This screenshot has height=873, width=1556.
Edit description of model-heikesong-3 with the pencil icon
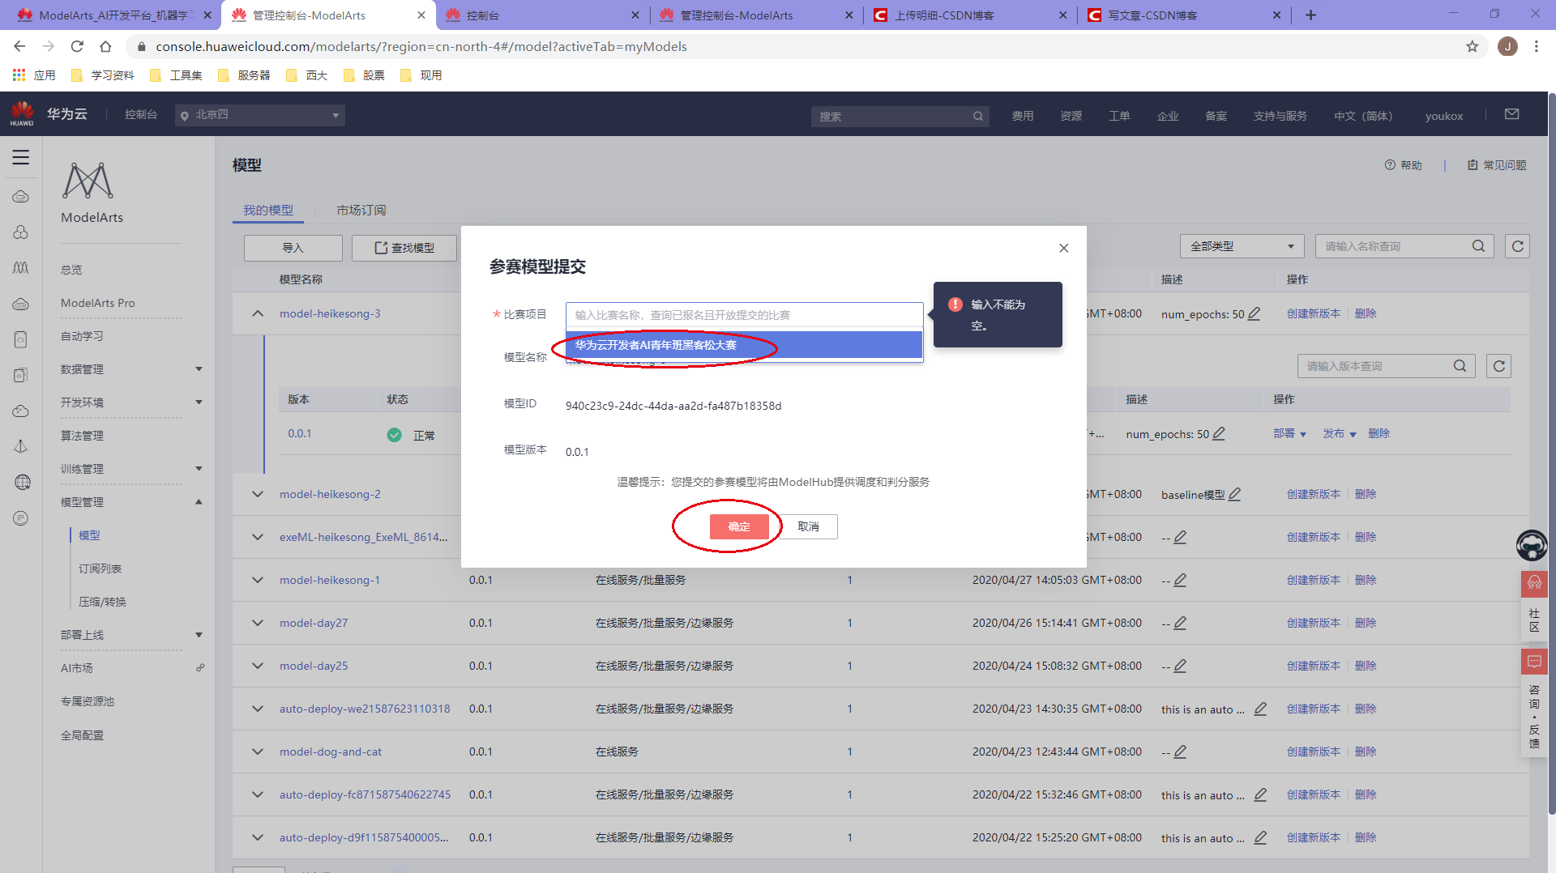pos(1254,313)
